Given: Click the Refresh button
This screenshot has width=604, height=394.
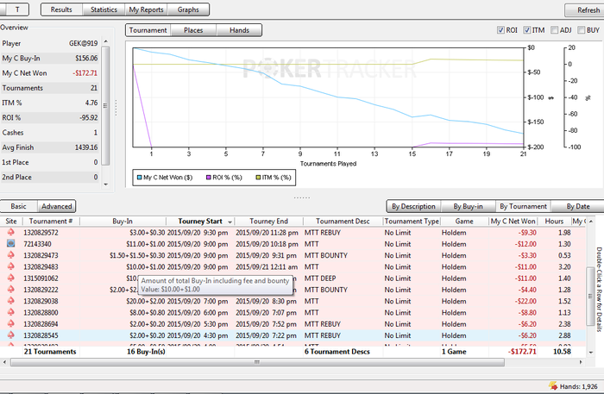Looking at the screenshot, I should click(x=585, y=10).
